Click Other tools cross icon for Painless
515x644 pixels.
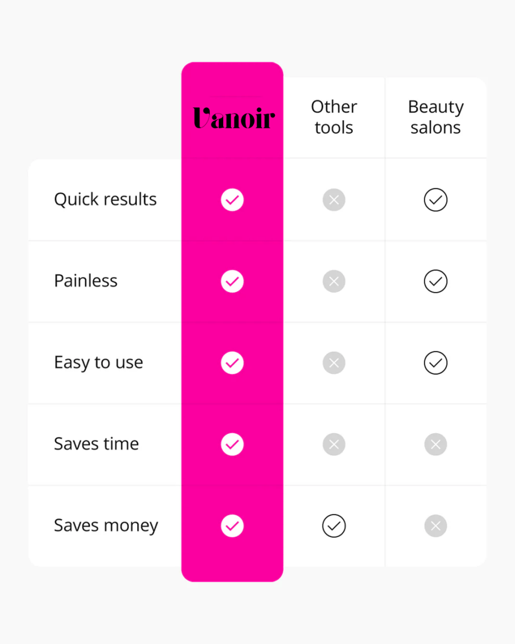(x=334, y=281)
